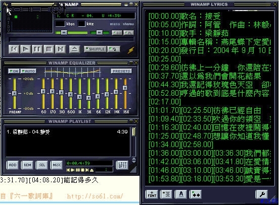The width and height of the screenshot is (279, 205).
Task: Turn equalizer ON toggle
Action: [14, 71]
